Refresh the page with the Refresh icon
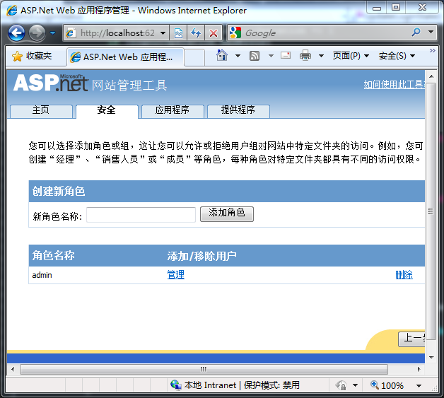444x398 pixels. pos(196,33)
